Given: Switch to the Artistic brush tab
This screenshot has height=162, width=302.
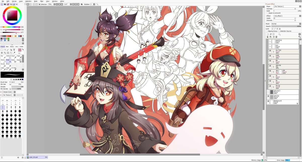Looking at the screenshot, I should 21,46.
